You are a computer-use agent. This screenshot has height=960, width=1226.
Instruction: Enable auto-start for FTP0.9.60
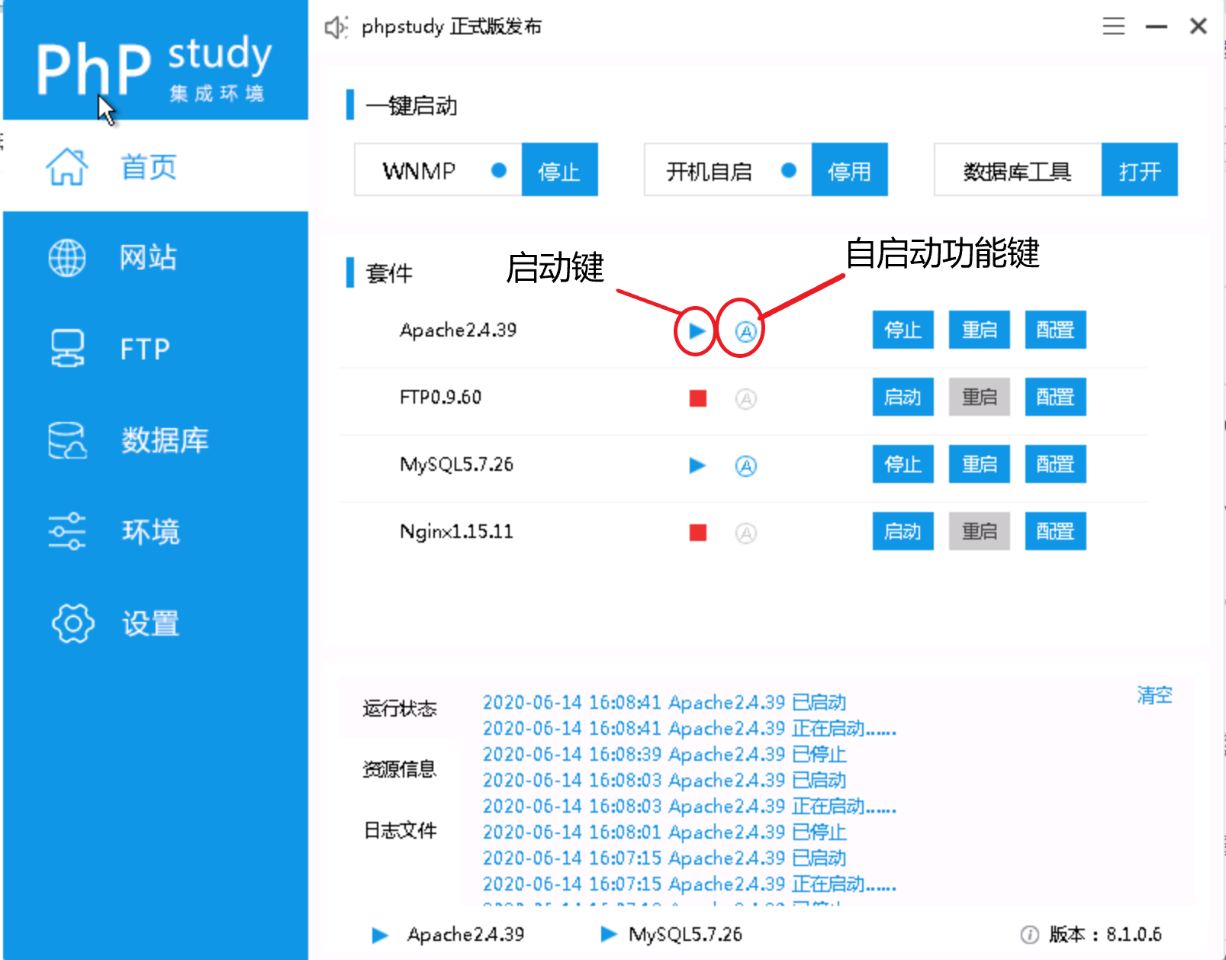[x=745, y=398]
